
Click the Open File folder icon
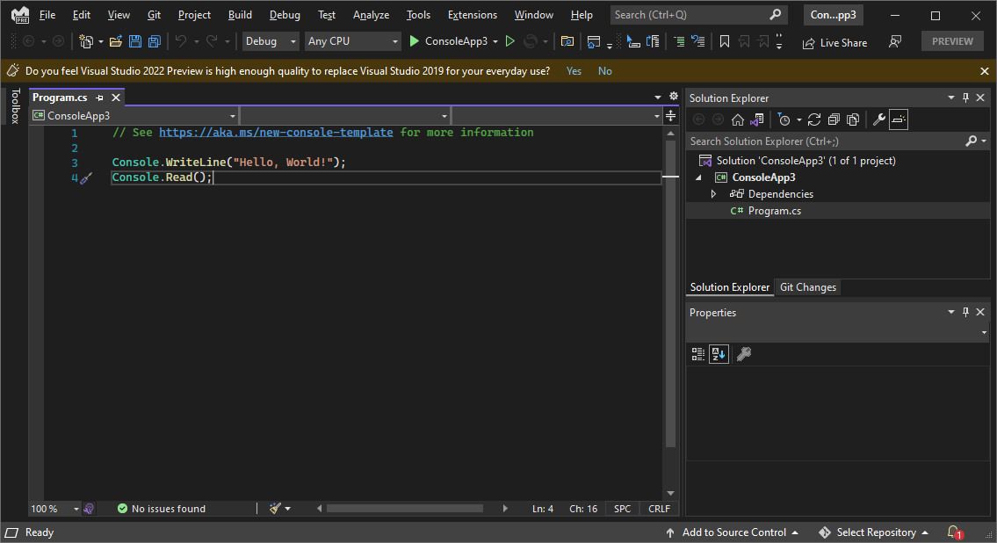(x=116, y=41)
